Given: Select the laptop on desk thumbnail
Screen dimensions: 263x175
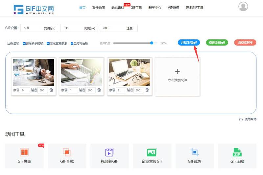Looking at the screenshot, I should tap(129, 72).
